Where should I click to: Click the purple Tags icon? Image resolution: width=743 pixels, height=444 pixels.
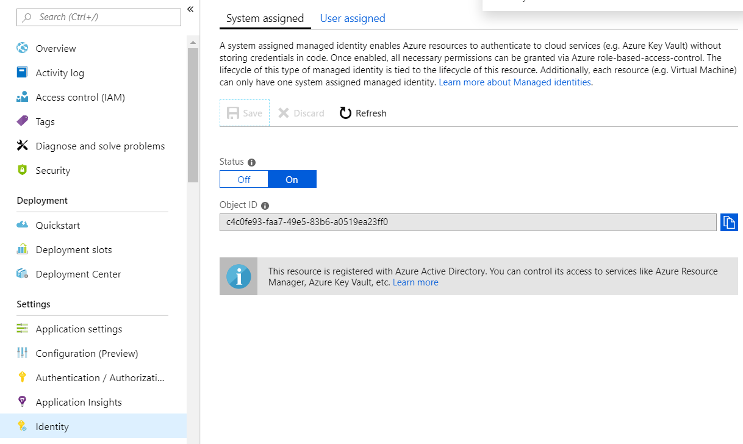click(x=23, y=121)
